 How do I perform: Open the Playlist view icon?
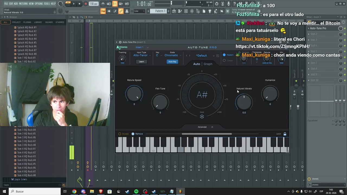tap(174, 11)
